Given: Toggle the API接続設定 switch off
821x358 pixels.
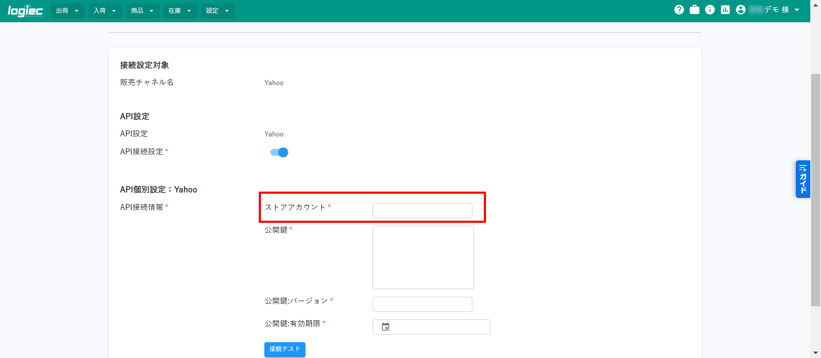Looking at the screenshot, I should 279,152.
